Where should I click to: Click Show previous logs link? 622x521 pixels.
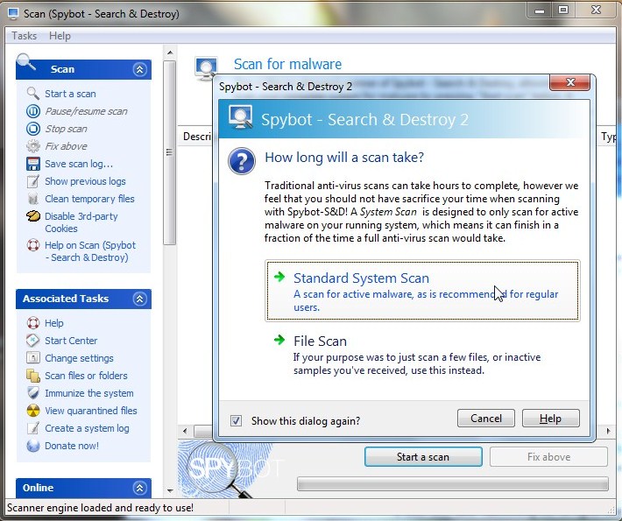(85, 181)
